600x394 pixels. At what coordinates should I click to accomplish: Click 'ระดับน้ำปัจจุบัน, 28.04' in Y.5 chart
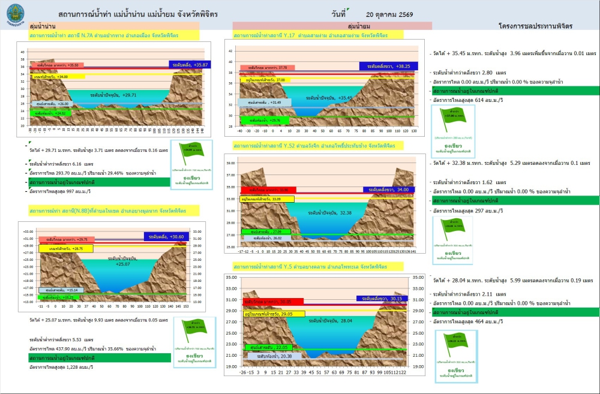click(330, 321)
